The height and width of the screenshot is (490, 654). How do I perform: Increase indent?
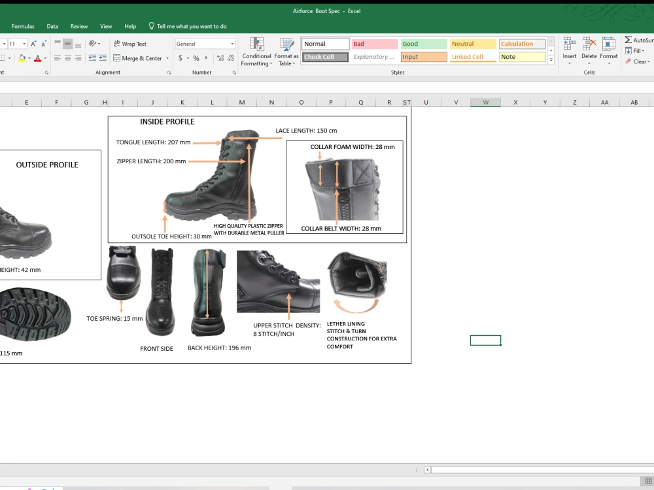103,58
